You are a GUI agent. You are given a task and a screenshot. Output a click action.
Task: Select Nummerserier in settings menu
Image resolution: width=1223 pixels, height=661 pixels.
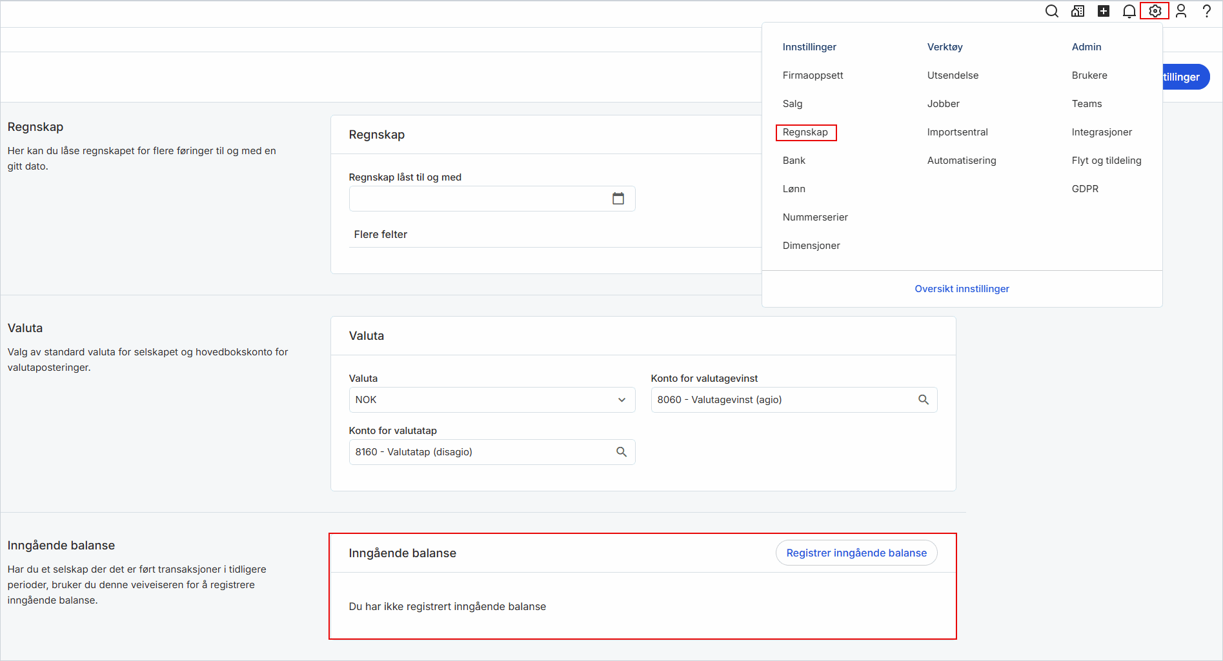815,217
